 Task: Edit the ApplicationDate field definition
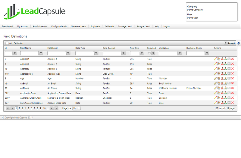215,93
